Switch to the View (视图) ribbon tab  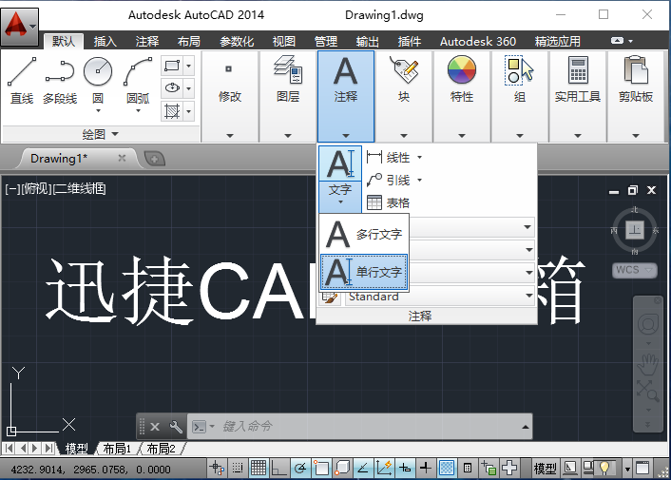(284, 42)
